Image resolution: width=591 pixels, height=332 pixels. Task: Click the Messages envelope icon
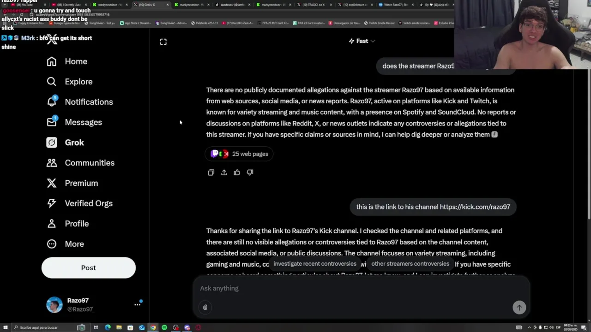click(x=52, y=122)
